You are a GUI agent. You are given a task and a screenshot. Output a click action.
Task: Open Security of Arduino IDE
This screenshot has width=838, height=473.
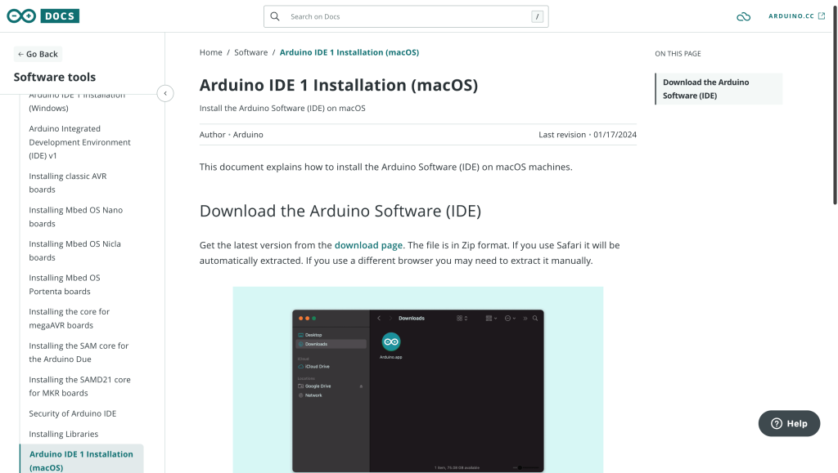(73, 413)
